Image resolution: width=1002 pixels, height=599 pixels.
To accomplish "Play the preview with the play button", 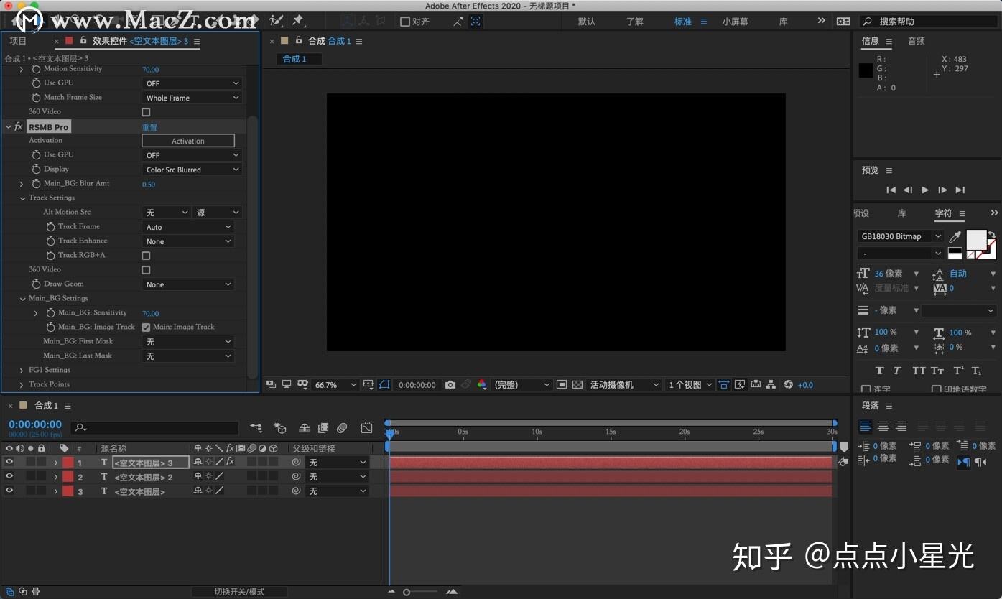I will coord(925,190).
